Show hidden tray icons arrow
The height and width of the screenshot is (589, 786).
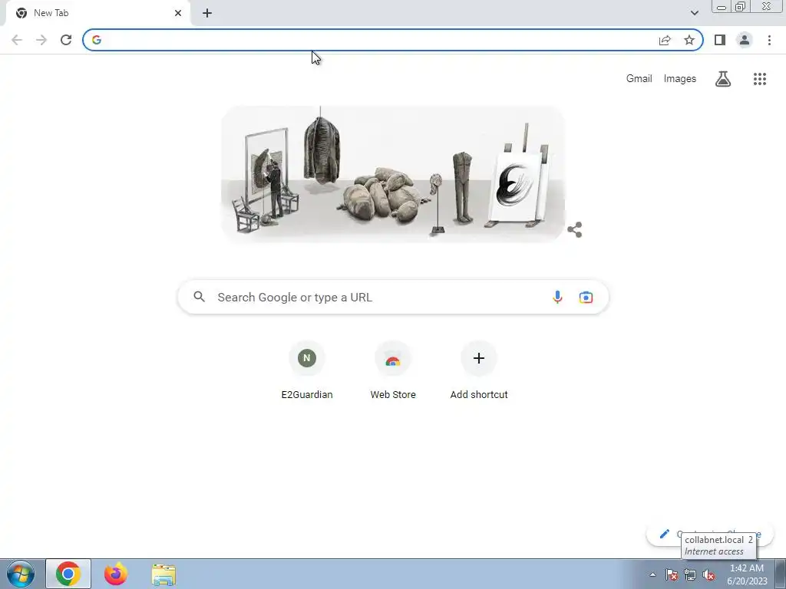652,574
